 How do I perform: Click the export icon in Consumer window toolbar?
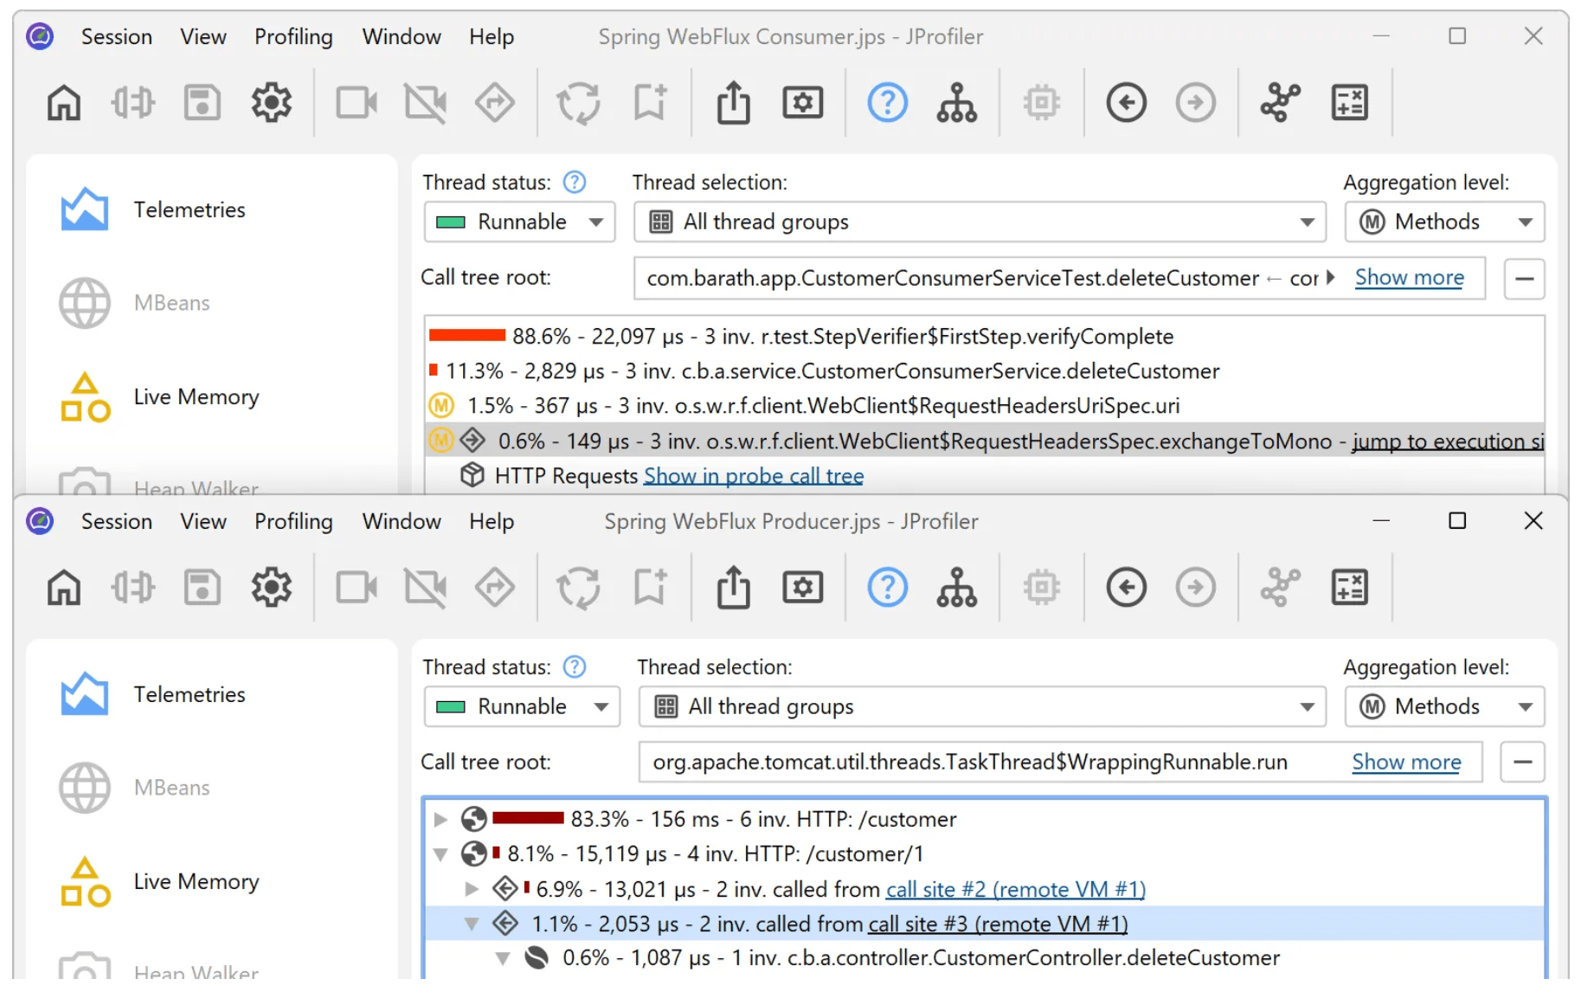[734, 103]
